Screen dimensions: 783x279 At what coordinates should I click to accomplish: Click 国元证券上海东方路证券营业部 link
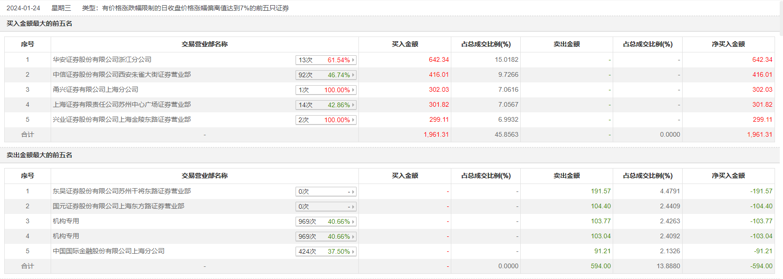click(x=118, y=206)
